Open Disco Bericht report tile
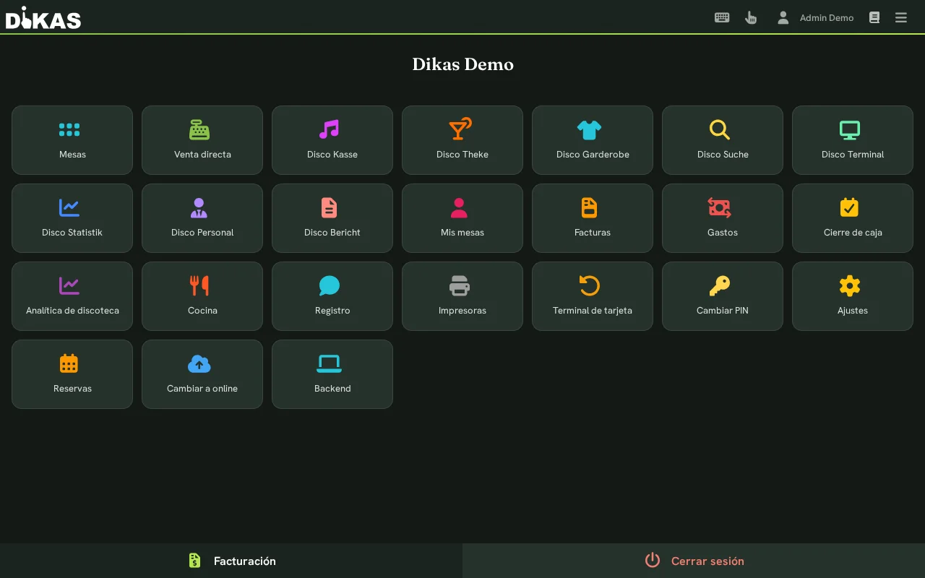925x578 pixels. pos(332,218)
